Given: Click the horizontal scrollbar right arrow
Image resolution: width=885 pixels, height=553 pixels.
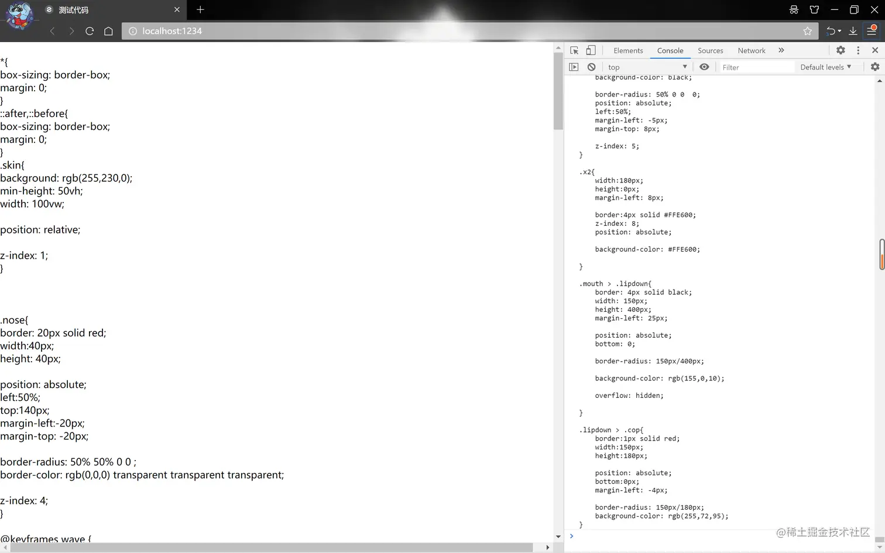Looking at the screenshot, I should point(548,547).
